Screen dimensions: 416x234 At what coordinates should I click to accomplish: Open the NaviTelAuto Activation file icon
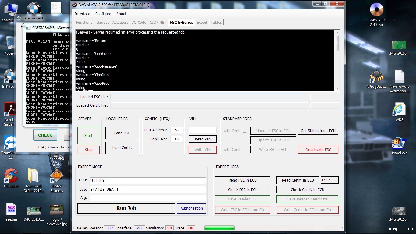(x=399, y=77)
